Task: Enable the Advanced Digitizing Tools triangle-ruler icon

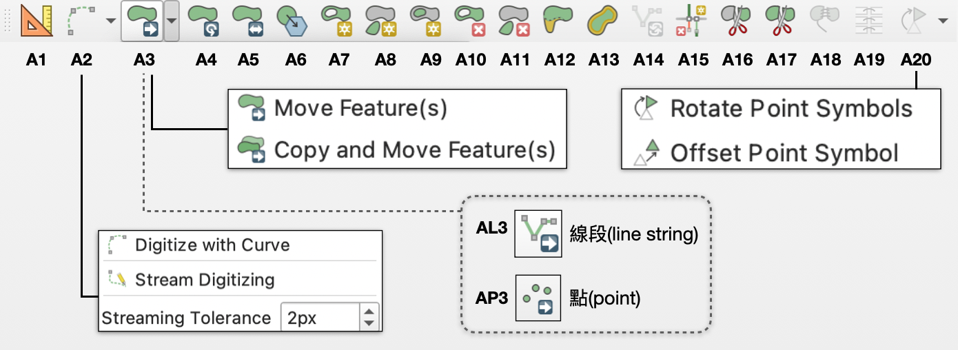Action: (x=36, y=21)
